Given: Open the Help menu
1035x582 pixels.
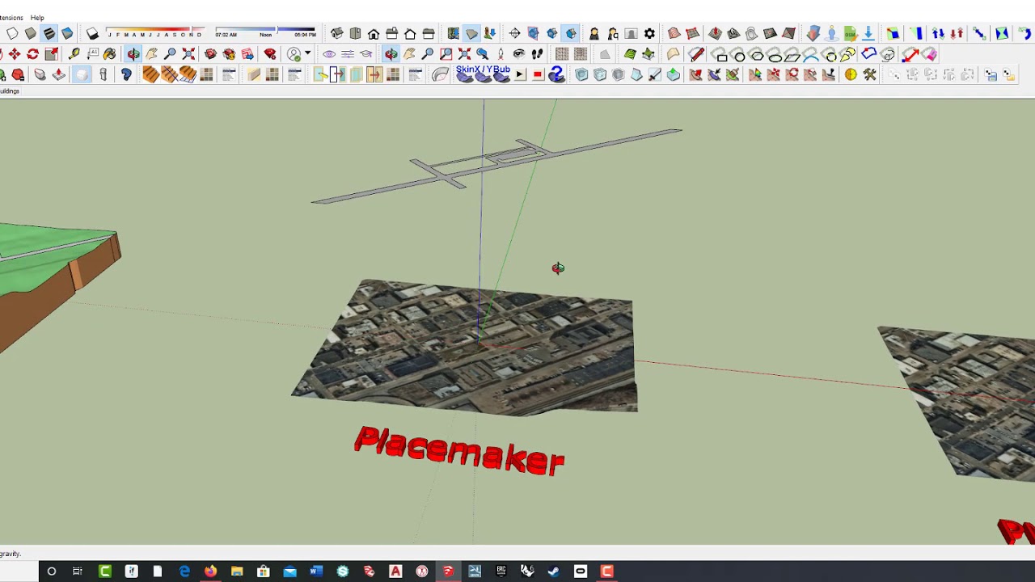Looking at the screenshot, I should coord(37,17).
